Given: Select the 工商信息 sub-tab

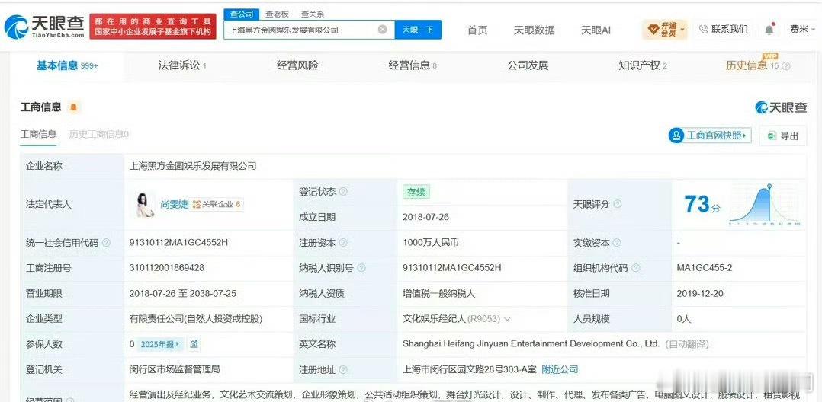Looking at the screenshot, I should pyautogui.click(x=38, y=134).
